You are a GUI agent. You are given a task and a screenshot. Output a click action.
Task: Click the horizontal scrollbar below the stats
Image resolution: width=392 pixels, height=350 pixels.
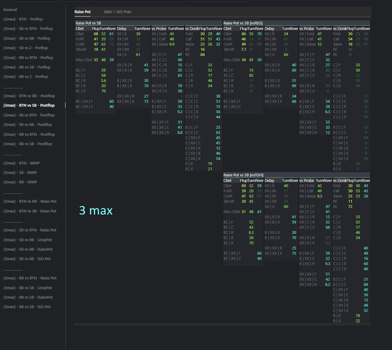[223, 324]
